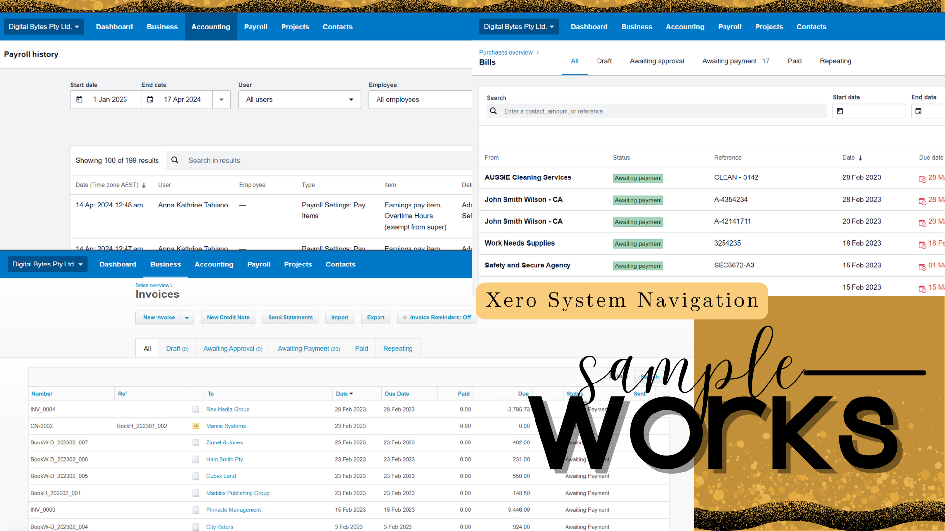Open the End date range dropdown arrow
This screenshot has height=531, width=945.
tap(221, 100)
